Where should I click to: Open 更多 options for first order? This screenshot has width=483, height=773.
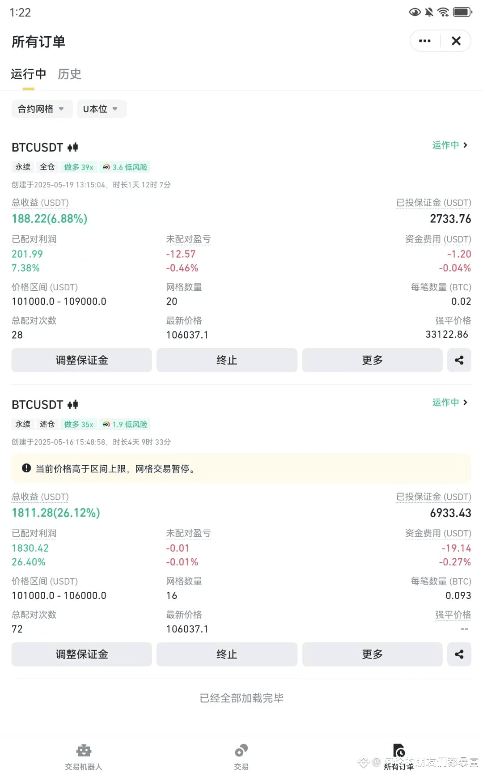(373, 360)
